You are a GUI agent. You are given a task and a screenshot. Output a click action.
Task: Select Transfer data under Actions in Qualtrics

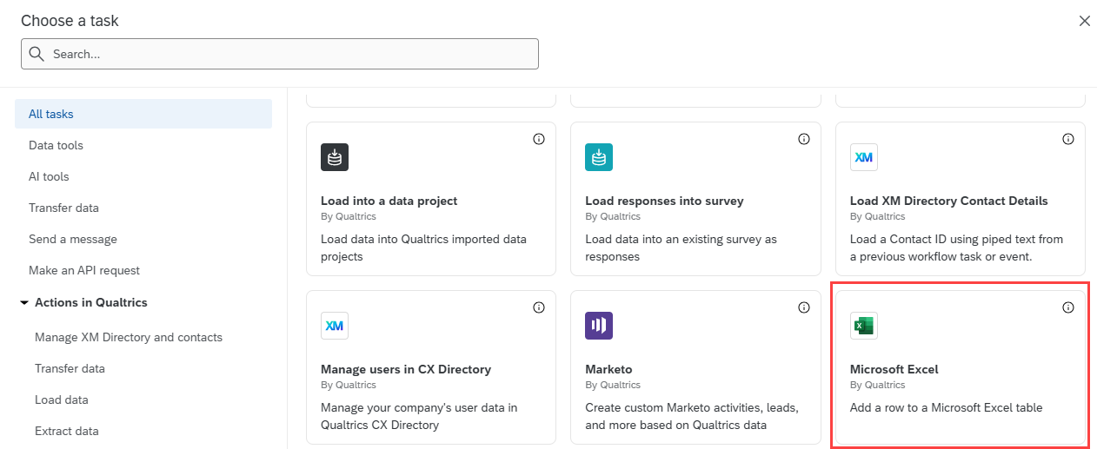click(x=70, y=368)
